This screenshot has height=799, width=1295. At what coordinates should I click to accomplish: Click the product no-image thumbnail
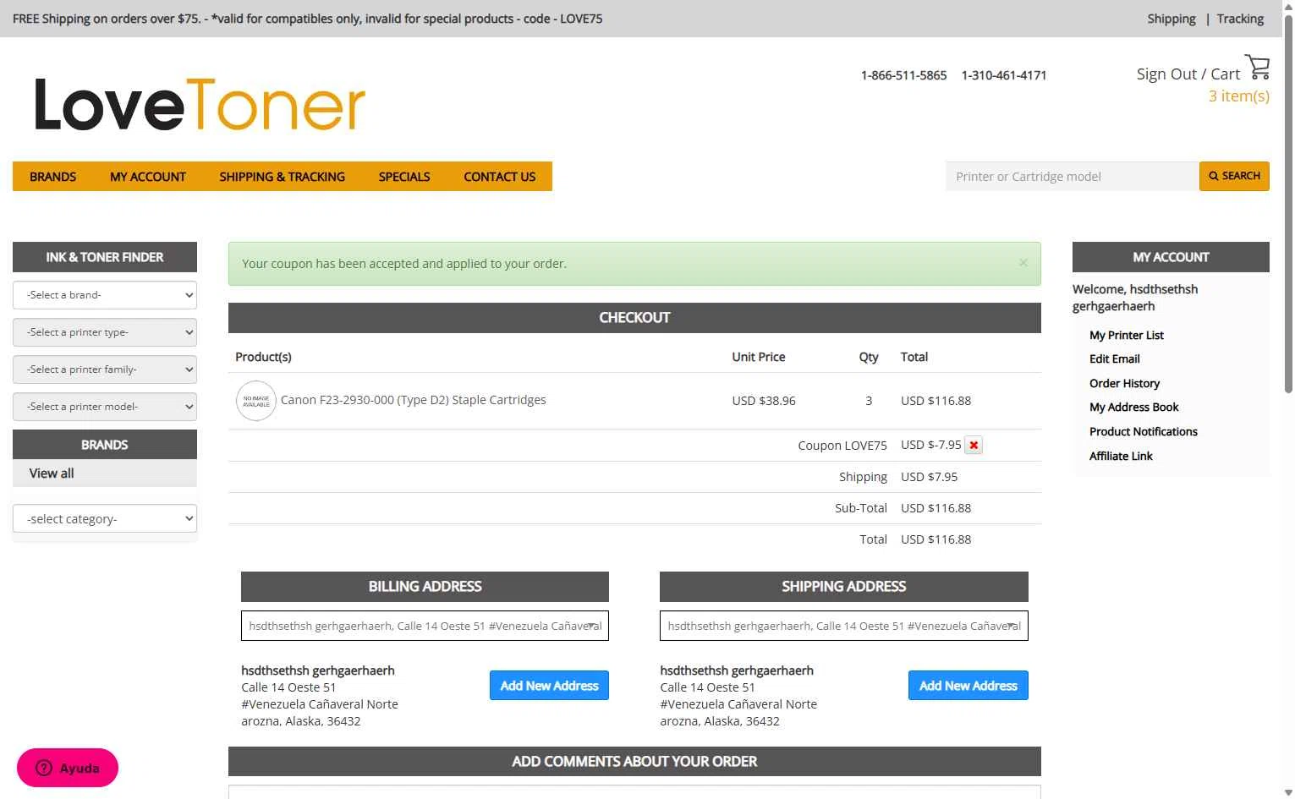(256, 401)
